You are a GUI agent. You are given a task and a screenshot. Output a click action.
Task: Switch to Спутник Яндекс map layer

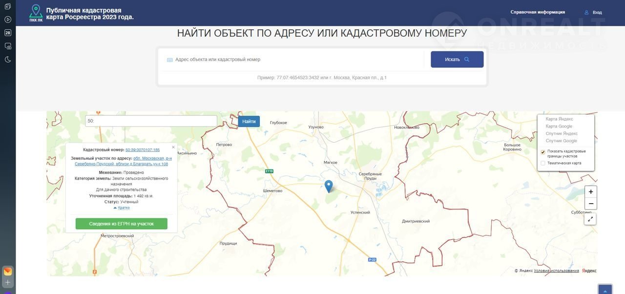(x=561, y=133)
